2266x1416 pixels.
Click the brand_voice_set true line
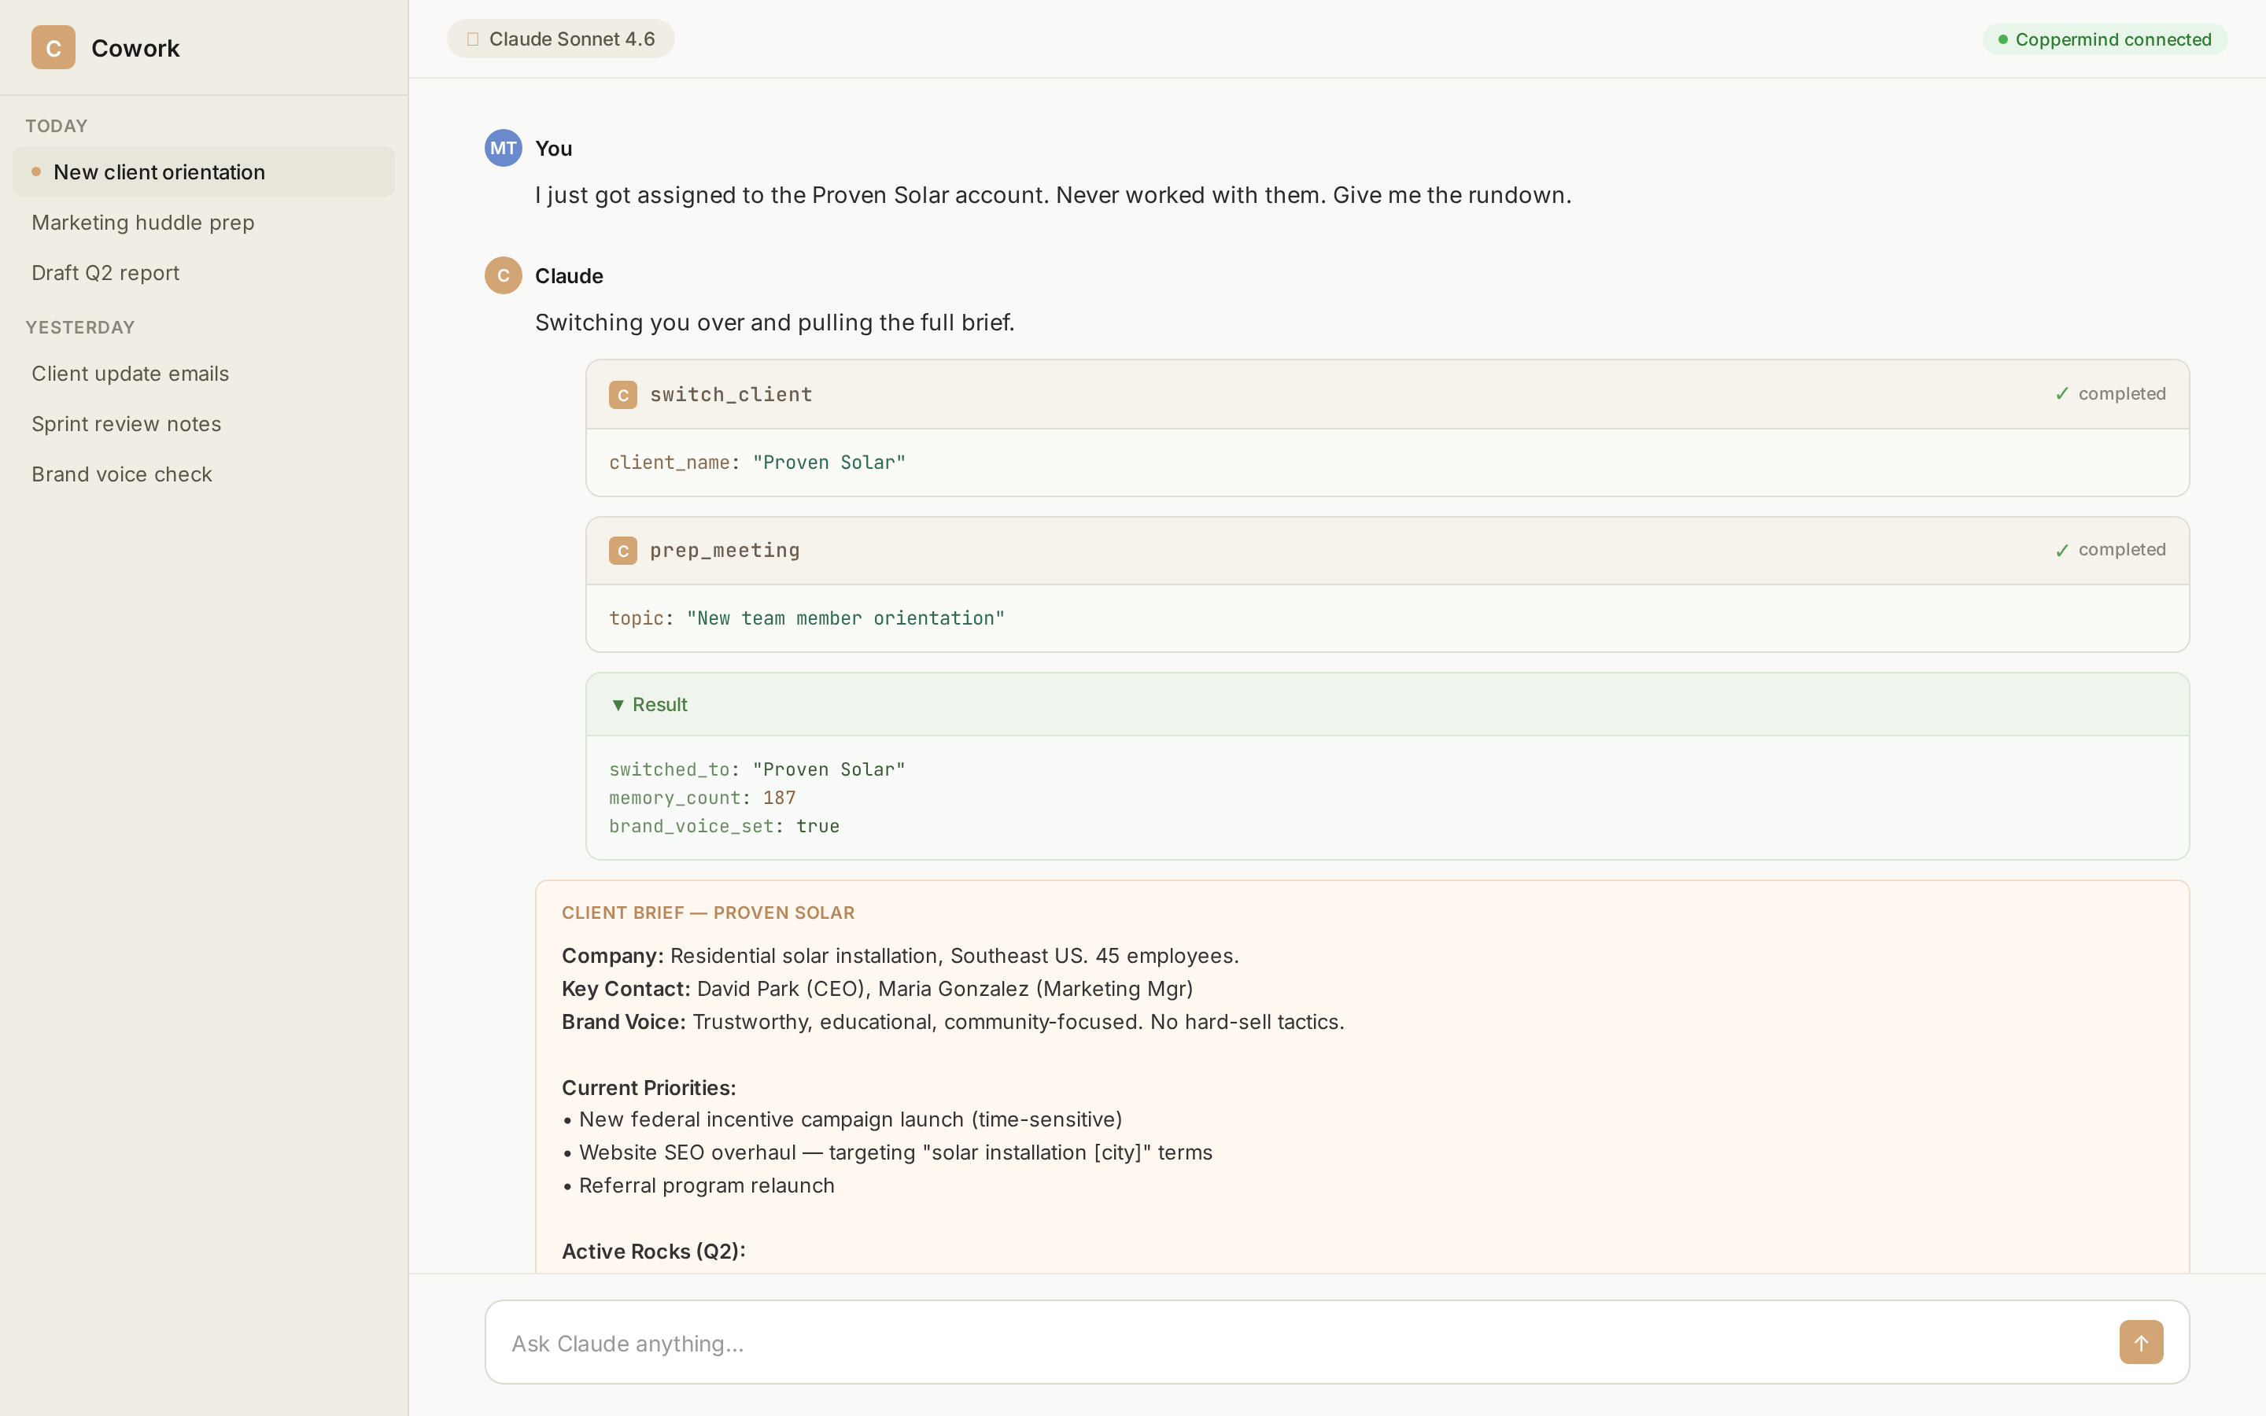(724, 826)
